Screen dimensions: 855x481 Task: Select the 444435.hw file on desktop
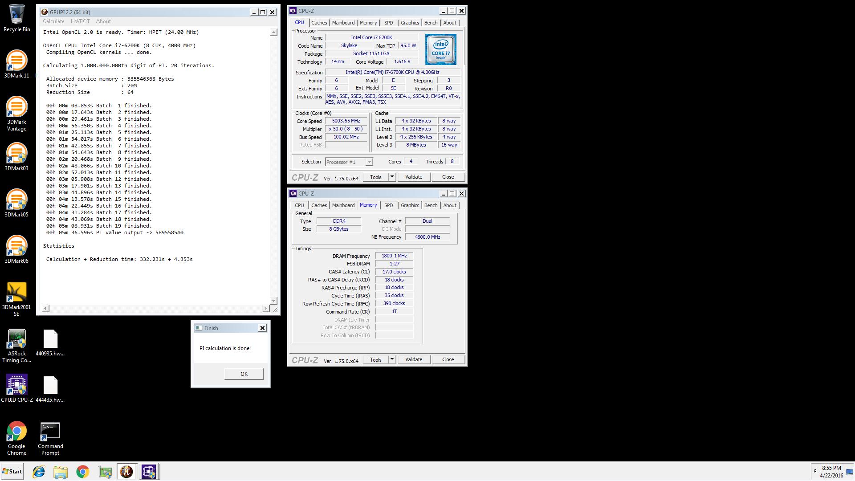click(50, 389)
